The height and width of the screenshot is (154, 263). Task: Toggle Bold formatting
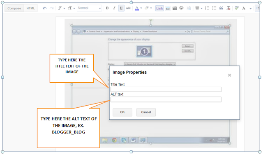[x=107, y=8]
